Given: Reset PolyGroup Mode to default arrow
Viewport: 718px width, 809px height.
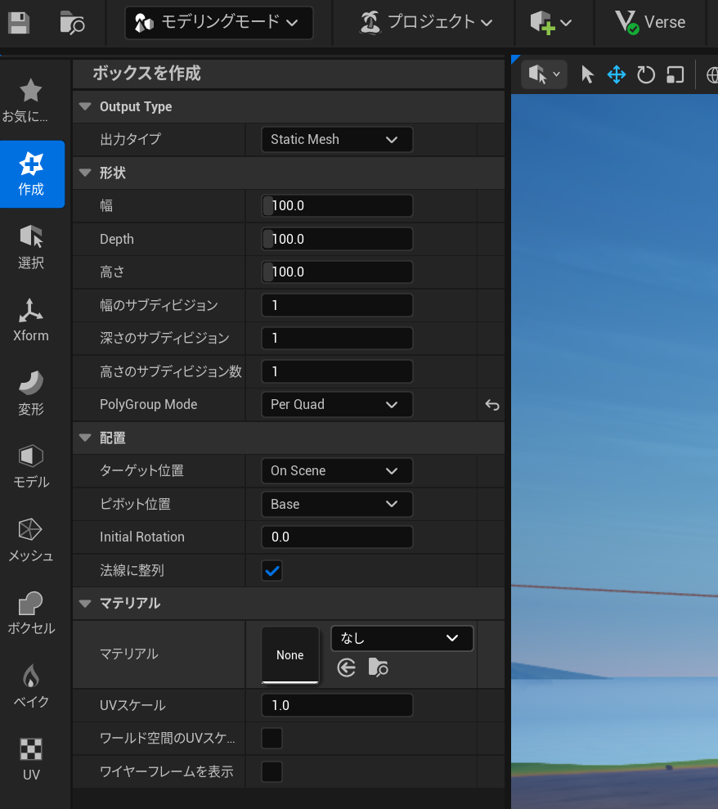Looking at the screenshot, I should click(x=491, y=405).
